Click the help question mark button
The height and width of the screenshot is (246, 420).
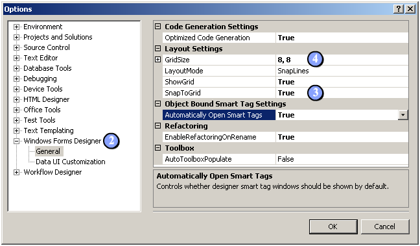pos(399,9)
